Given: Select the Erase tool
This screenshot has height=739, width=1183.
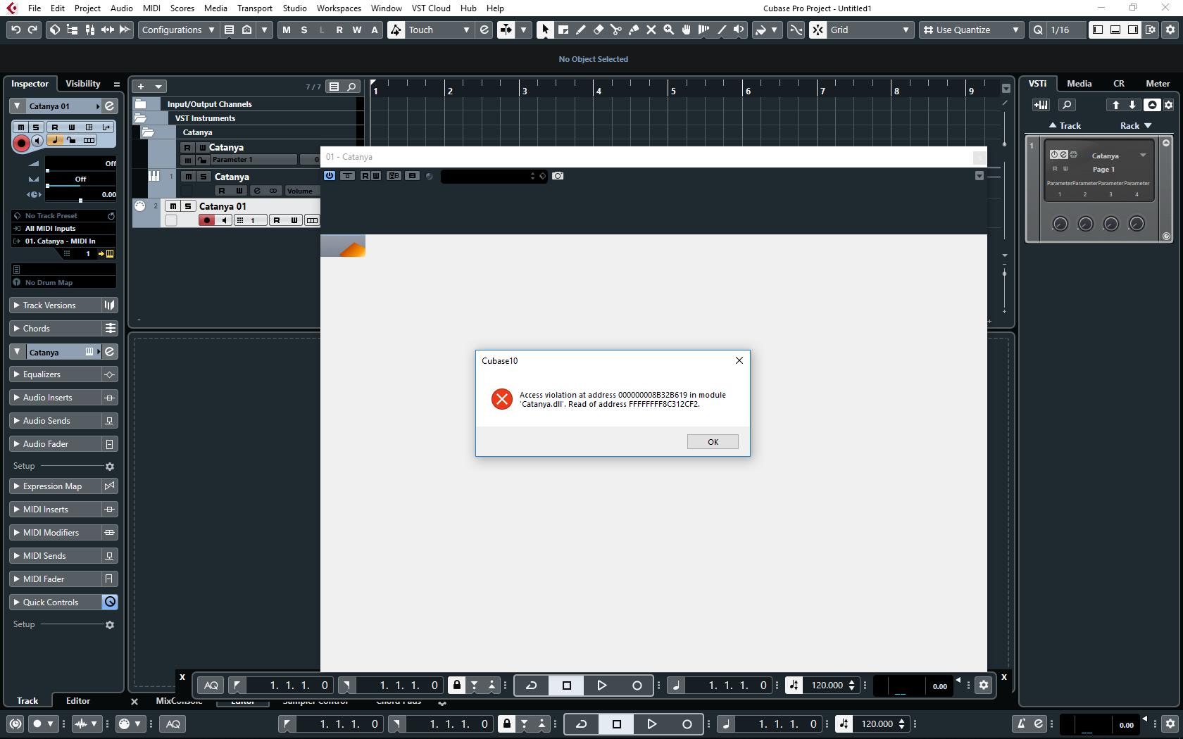Looking at the screenshot, I should coord(599,30).
